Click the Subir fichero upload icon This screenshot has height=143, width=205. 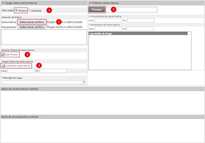[3, 54]
